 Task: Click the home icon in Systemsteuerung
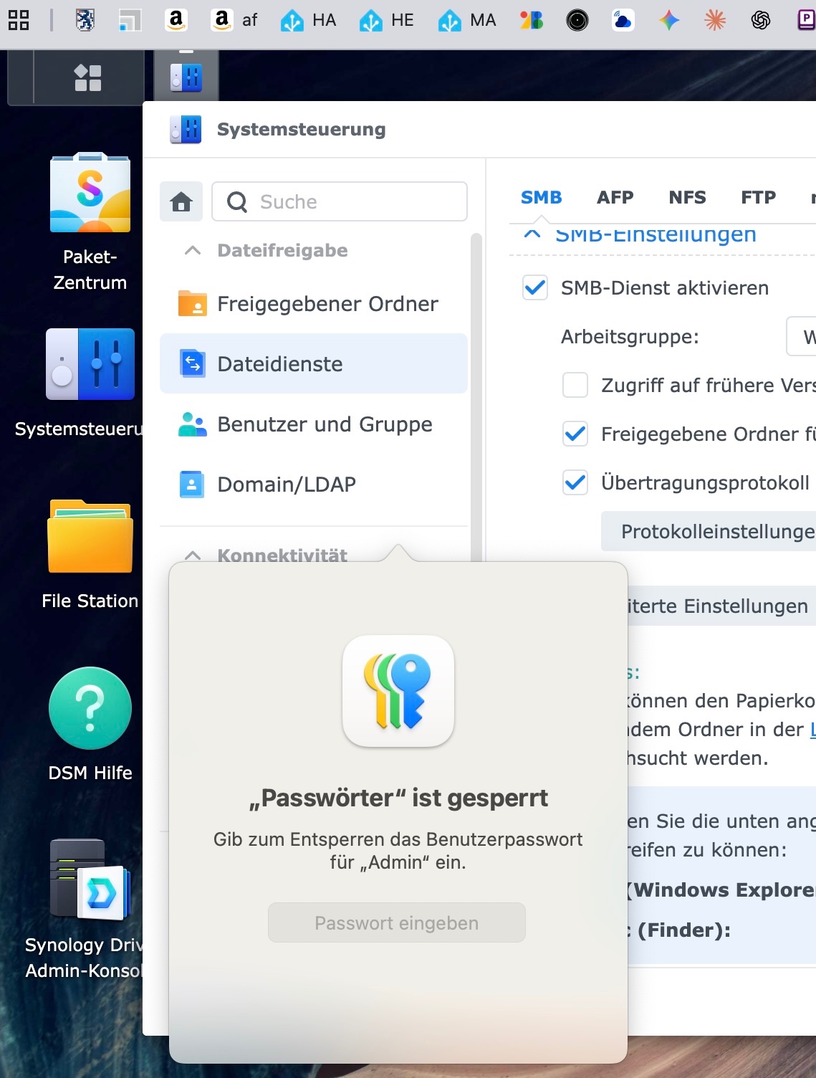[x=181, y=201]
